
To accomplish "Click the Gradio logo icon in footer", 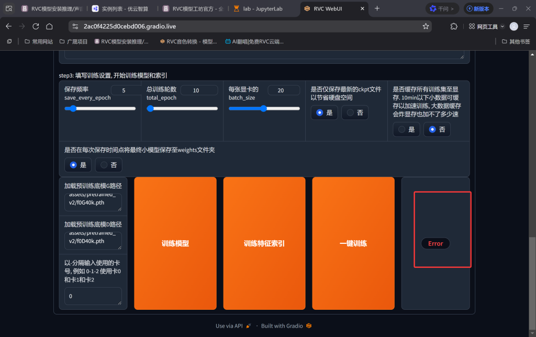I will pyautogui.click(x=308, y=325).
